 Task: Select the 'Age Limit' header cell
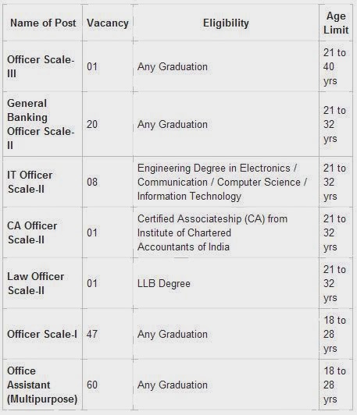336,23
